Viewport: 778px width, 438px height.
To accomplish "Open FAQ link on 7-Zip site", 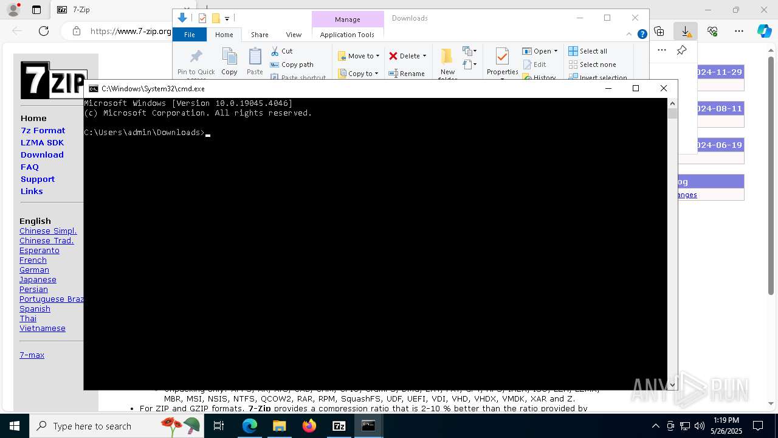I will click(30, 167).
